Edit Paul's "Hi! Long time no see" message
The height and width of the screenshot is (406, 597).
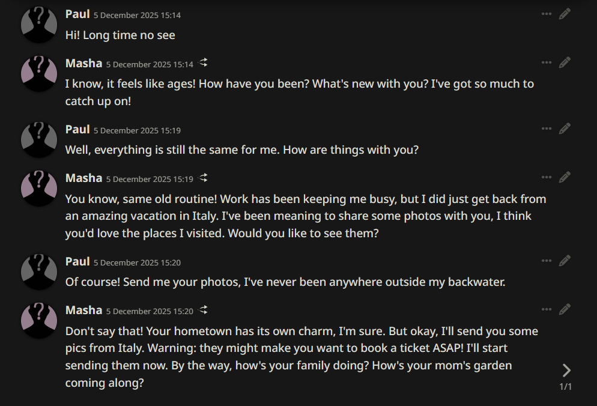565,14
